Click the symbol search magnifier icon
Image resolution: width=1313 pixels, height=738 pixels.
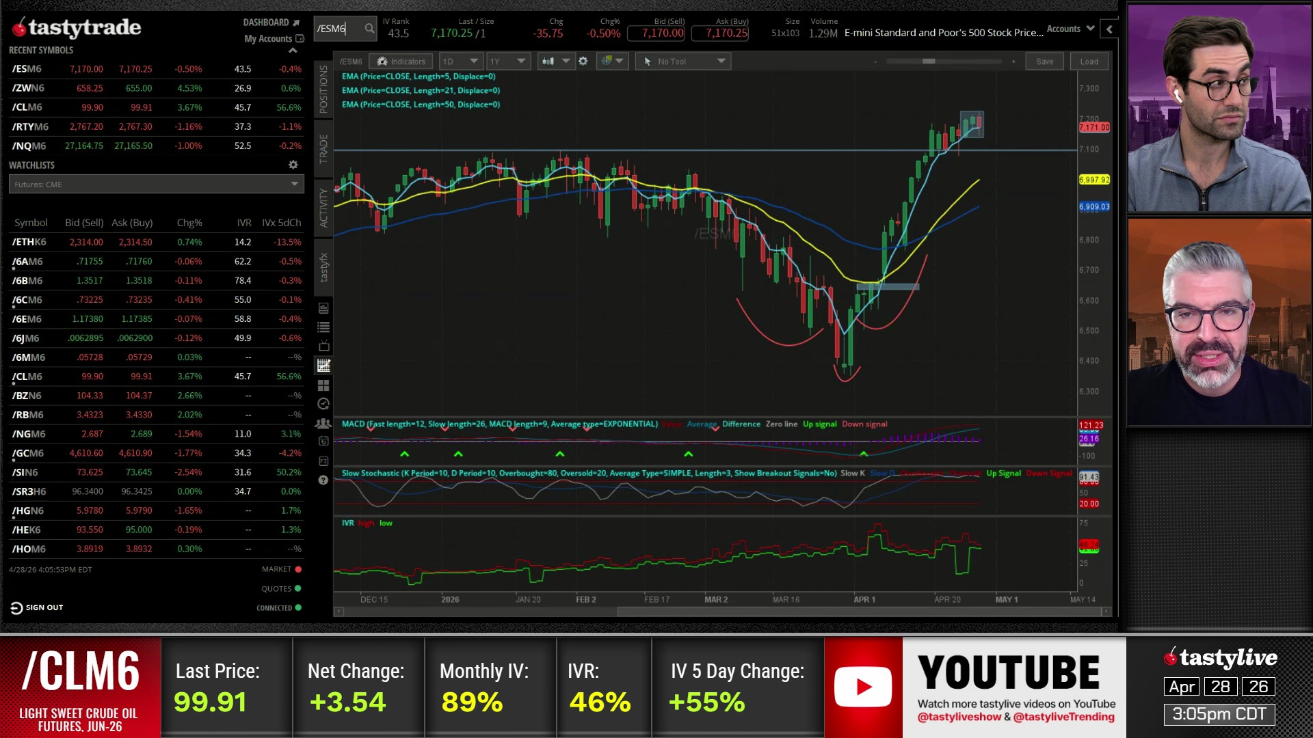click(x=369, y=29)
